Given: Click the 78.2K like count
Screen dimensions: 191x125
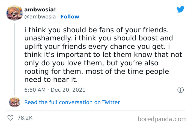Looking at the screenshot, I should pyautogui.click(x=25, y=118).
